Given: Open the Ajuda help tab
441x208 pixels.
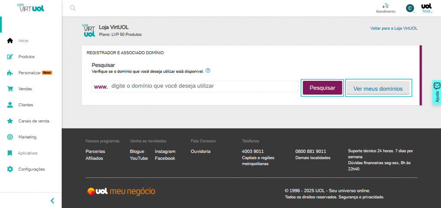Looking at the screenshot, I should pos(437,92).
